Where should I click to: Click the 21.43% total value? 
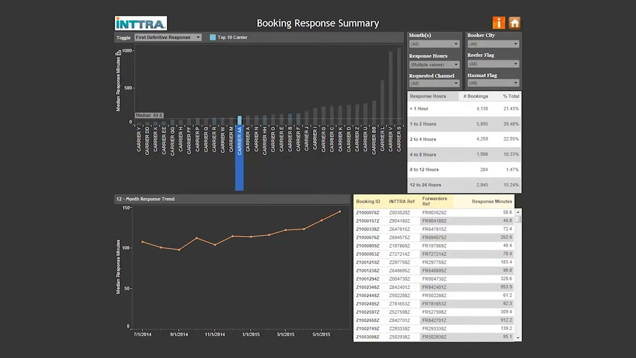tap(511, 109)
